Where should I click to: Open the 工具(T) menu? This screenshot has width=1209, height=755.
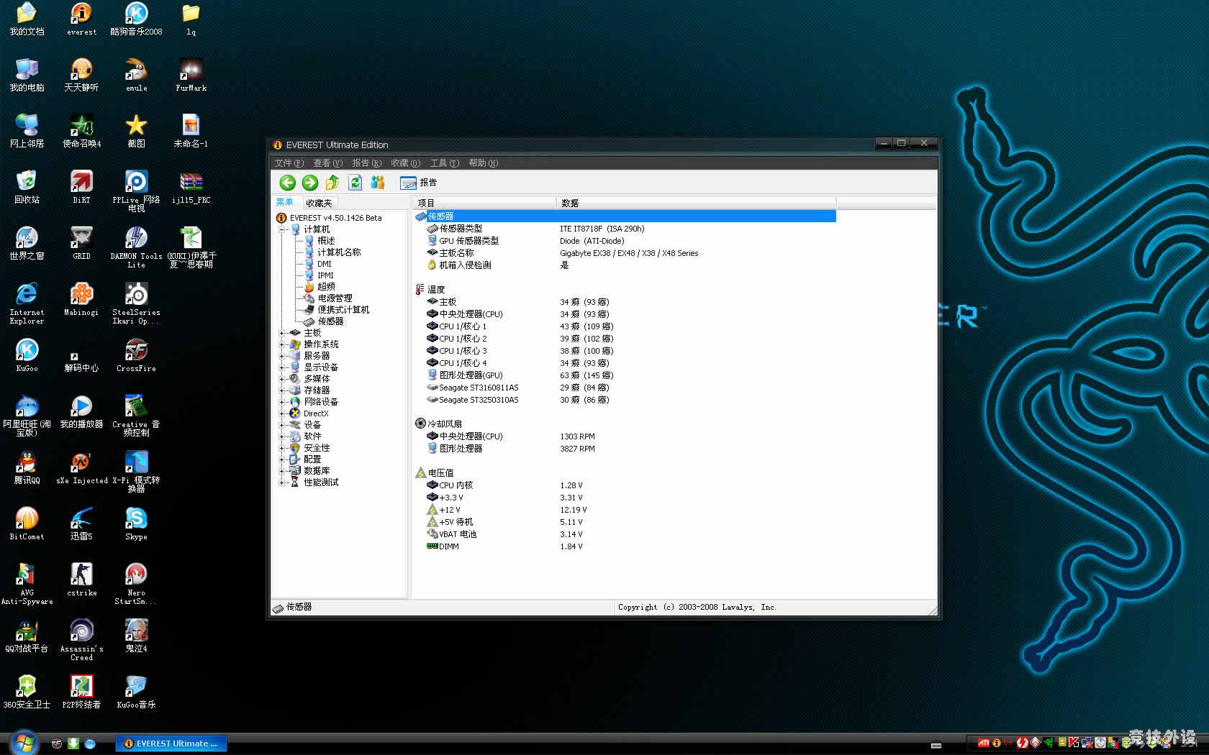(x=444, y=163)
